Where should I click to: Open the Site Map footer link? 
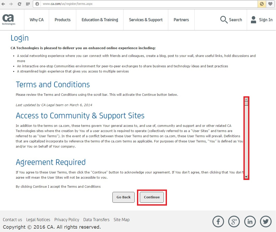coord(122,220)
